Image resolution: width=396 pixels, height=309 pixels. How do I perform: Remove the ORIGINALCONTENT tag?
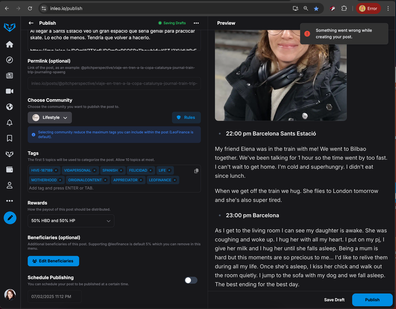[x=105, y=180]
